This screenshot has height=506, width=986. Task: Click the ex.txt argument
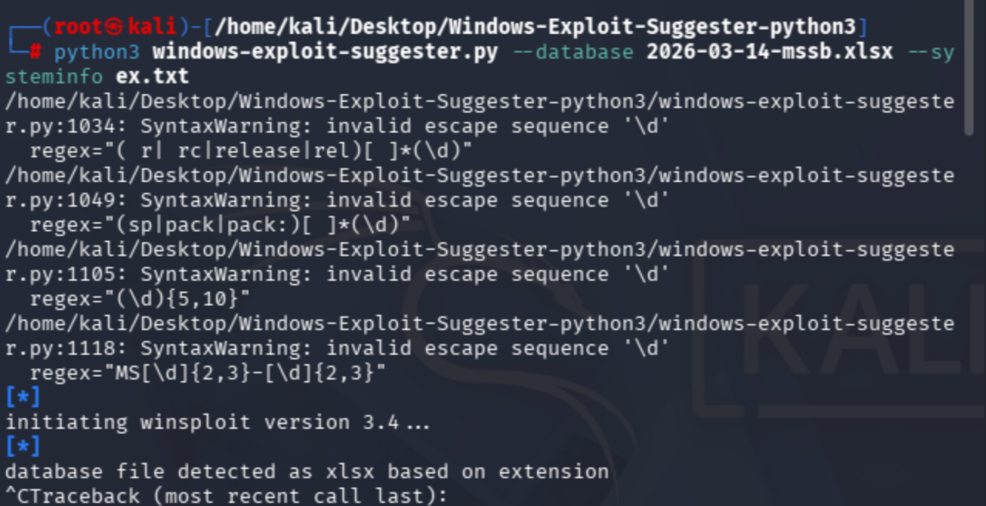pos(152,77)
